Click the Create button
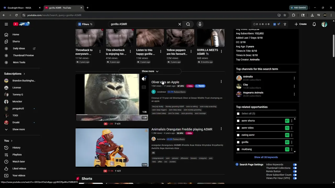 coord(300,24)
